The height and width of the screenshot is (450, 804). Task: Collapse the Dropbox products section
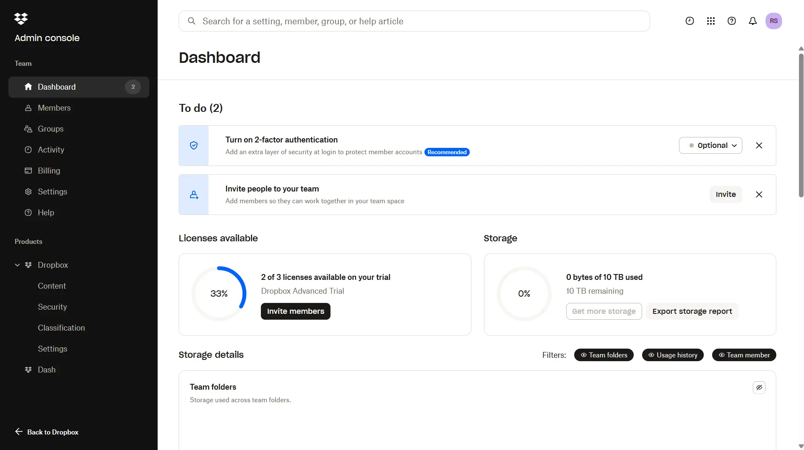coord(17,265)
